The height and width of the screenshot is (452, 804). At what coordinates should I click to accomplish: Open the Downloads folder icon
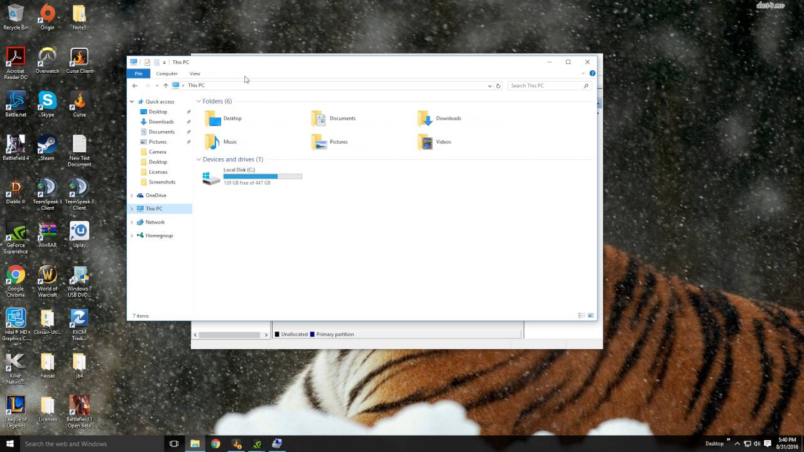coord(425,118)
